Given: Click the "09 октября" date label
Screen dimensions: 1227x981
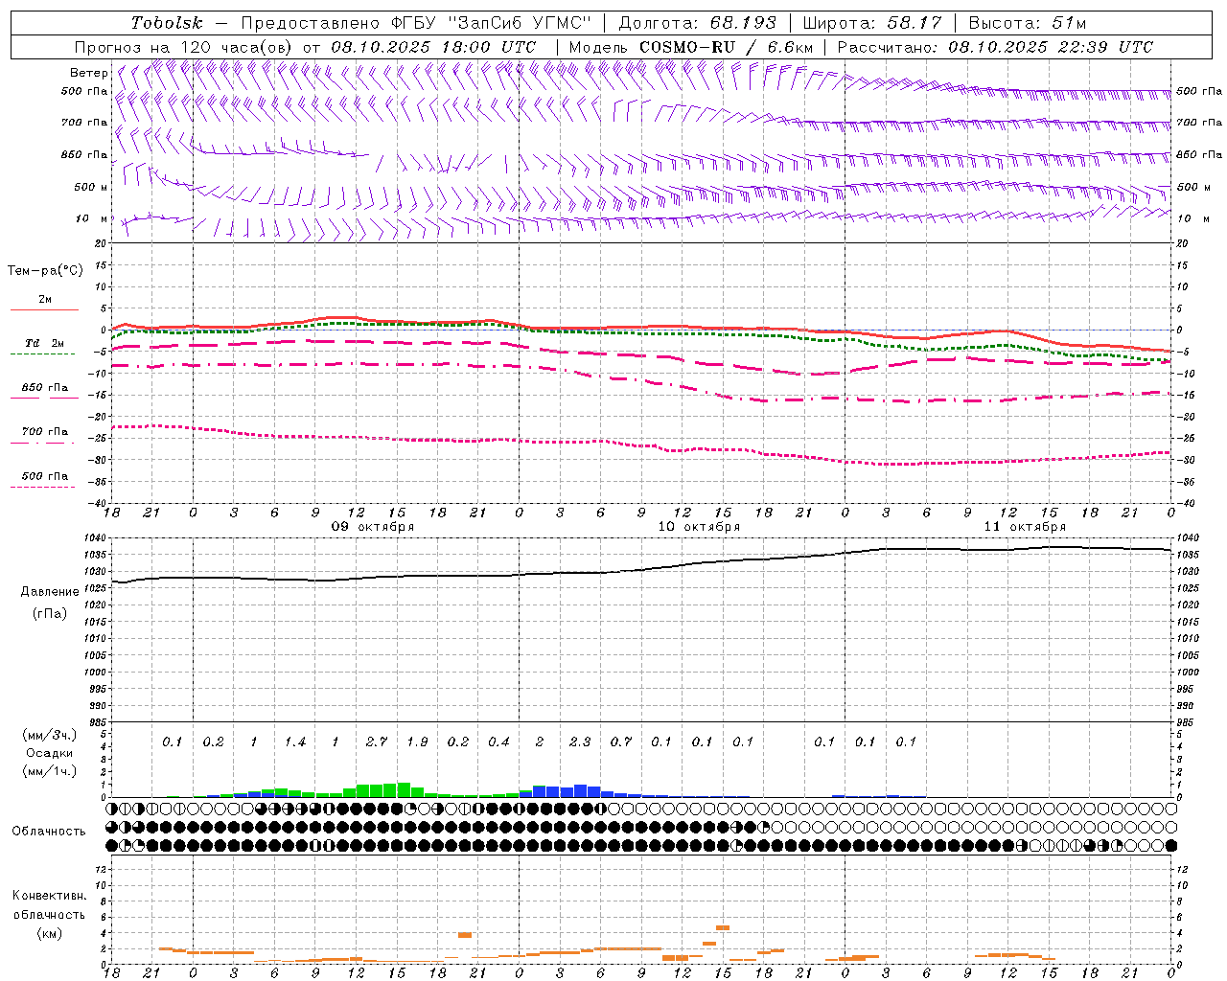Looking at the screenshot, I should coord(373,527).
